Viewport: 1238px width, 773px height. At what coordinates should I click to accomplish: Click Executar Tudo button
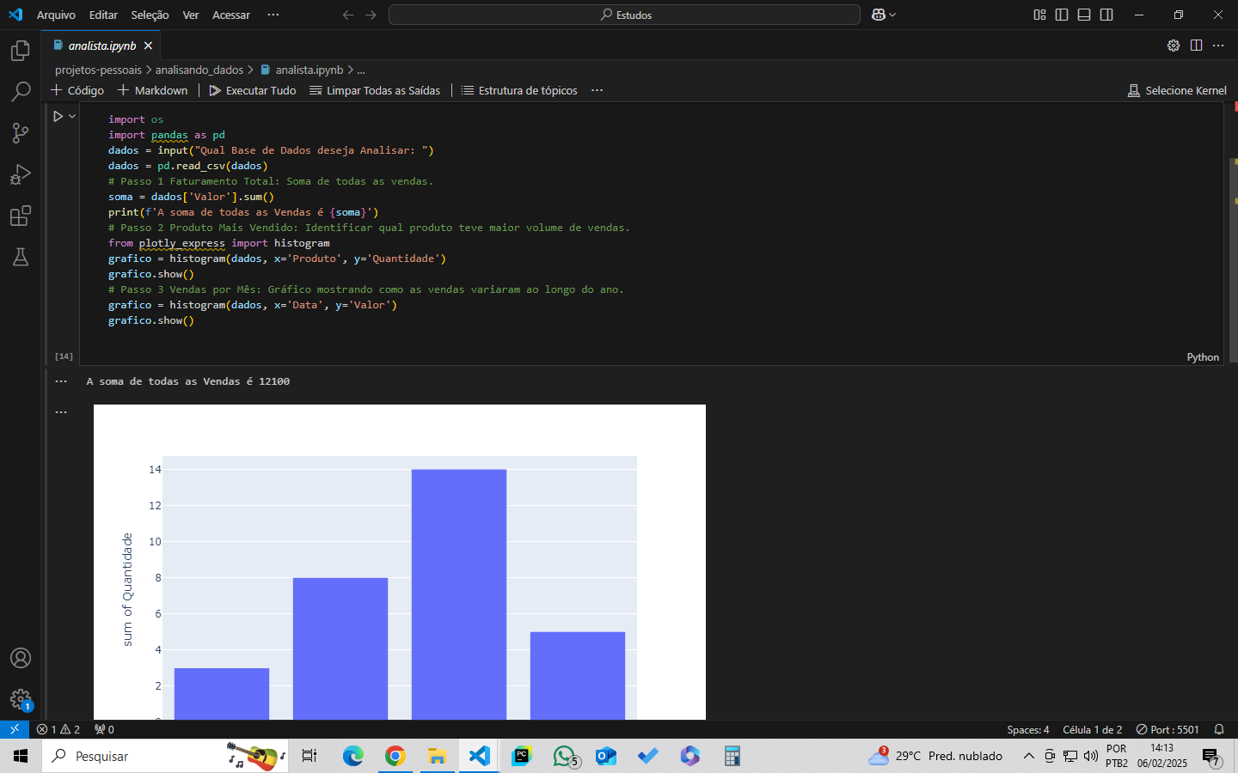click(253, 90)
